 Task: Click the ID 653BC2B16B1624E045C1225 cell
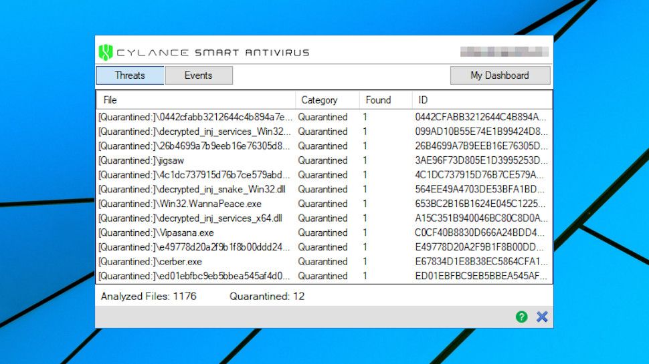click(480, 204)
